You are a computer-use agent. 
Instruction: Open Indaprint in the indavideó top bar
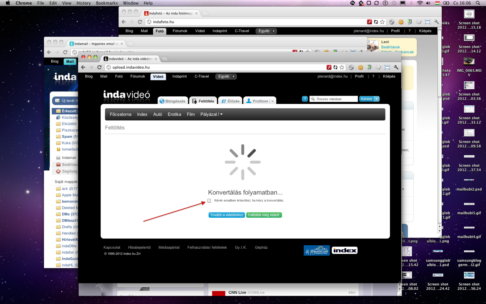tap(180, 77)
